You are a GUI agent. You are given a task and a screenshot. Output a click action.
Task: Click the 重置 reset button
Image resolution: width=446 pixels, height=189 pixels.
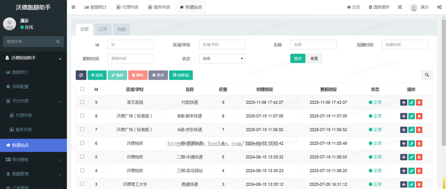314,59
